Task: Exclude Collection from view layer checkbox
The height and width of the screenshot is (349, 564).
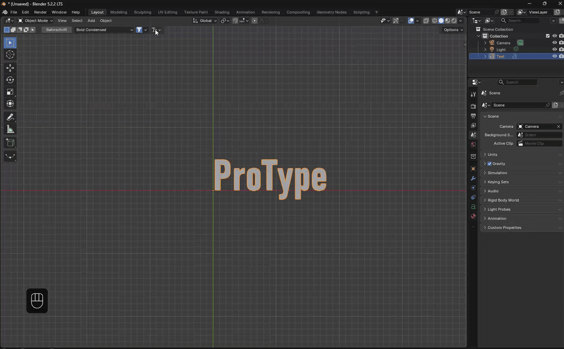Action: (548, 36)
